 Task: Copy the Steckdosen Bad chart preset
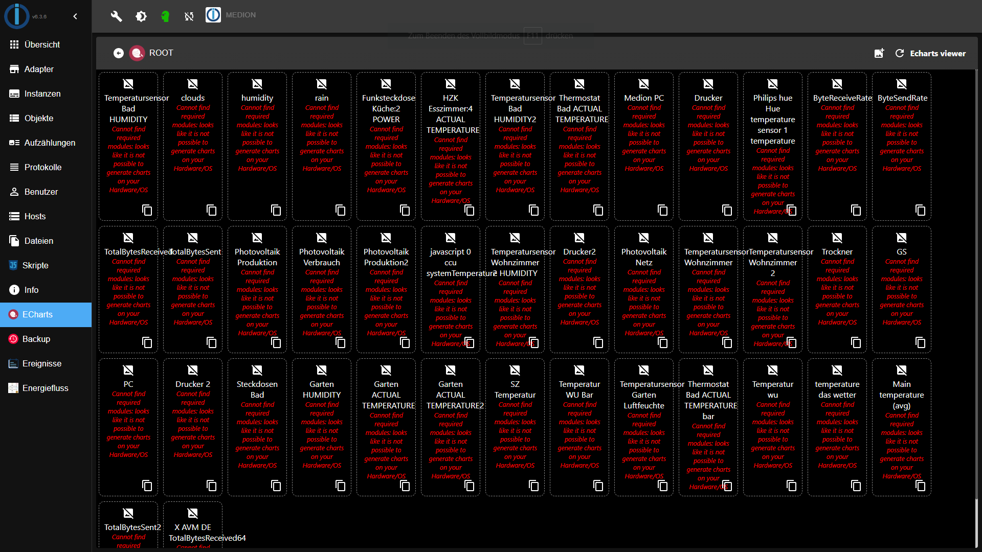pos(276,486)
